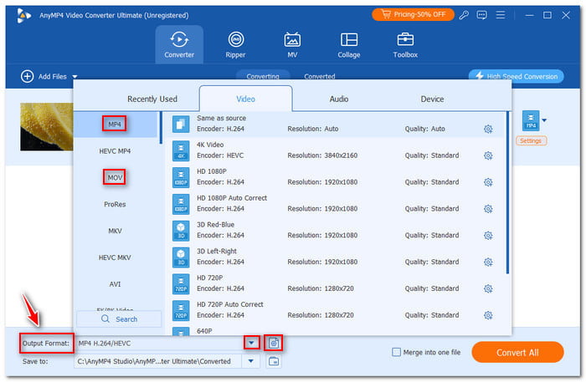Click the 3D Red-Blue preset icon
The image size is (586, 382).
181,231
